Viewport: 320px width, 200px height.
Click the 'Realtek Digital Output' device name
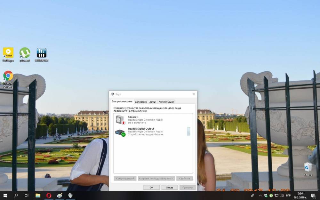pyautogui.click(x=141, y=129)
